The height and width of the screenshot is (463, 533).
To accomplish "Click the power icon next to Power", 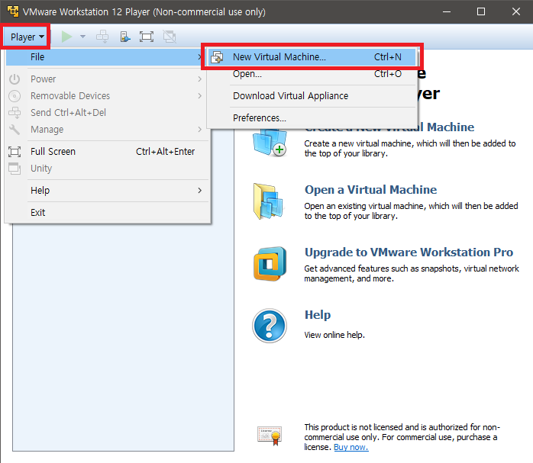I will [15, 79].
